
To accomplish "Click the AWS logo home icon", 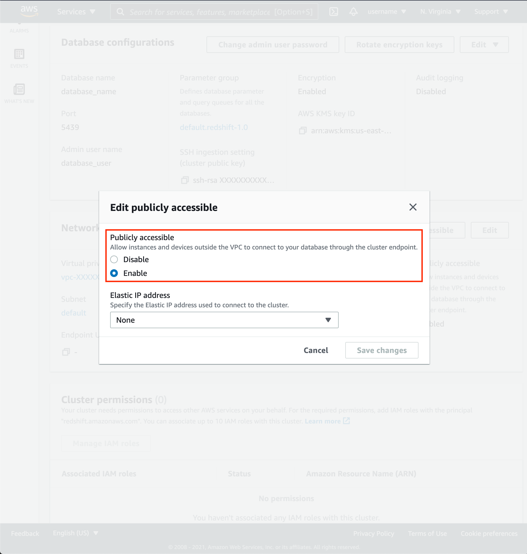I will [29, 11].
